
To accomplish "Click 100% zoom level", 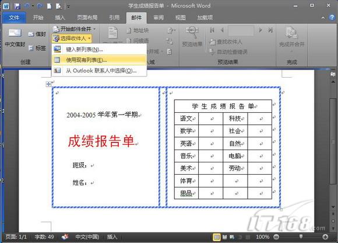I will coord(263,237).
